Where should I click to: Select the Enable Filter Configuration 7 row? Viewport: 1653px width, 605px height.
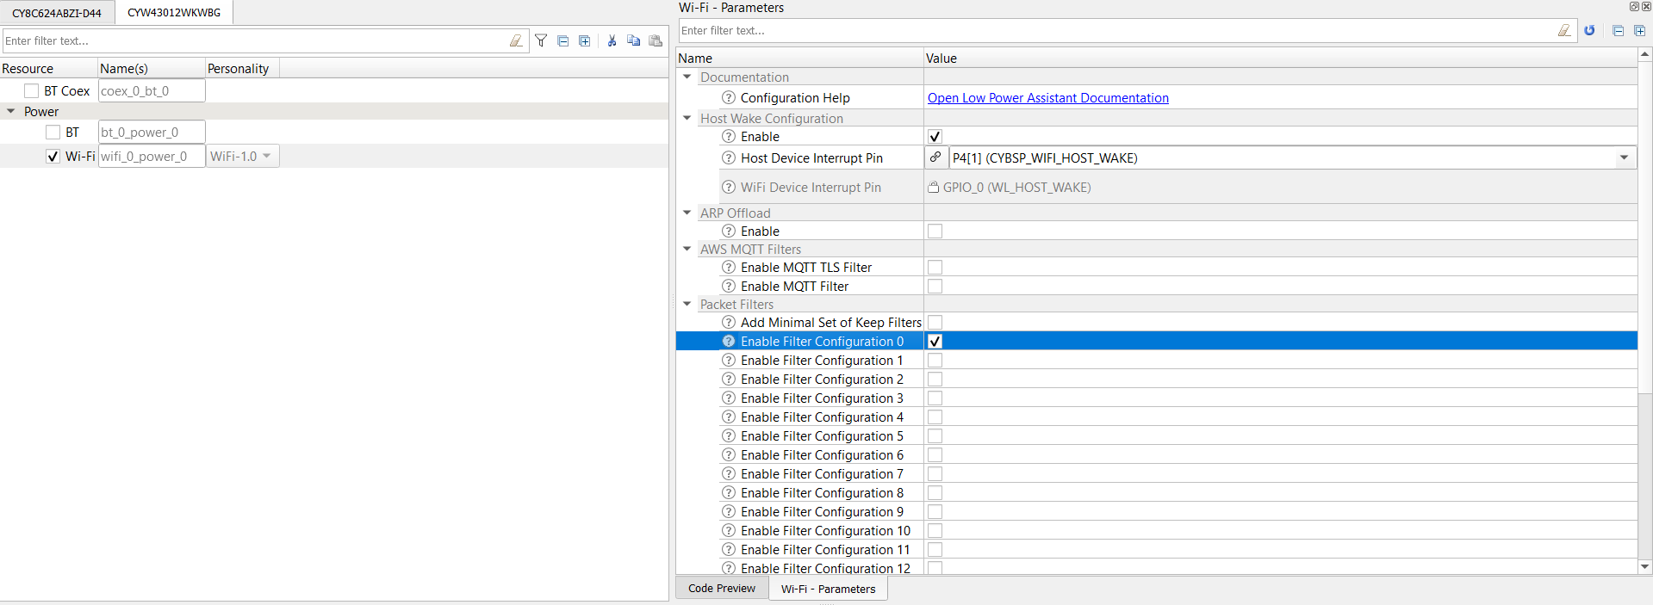coord(1157,473)
